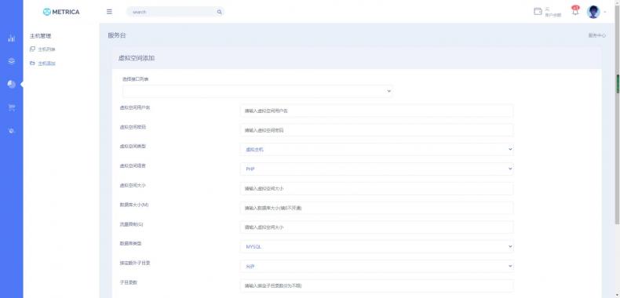Open the notification bell

(575, 11)
